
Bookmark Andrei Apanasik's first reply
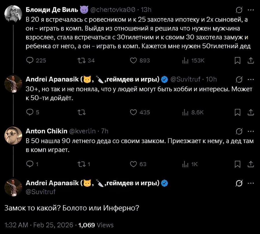tap(237, 112)
